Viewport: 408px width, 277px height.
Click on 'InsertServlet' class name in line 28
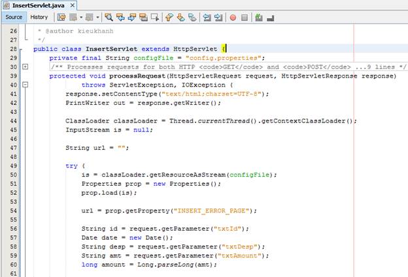coord(111,49)
